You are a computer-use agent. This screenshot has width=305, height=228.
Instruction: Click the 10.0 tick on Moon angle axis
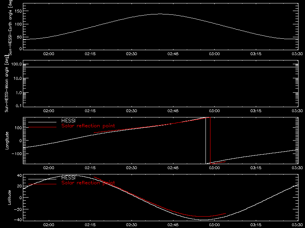pos(18,79)
